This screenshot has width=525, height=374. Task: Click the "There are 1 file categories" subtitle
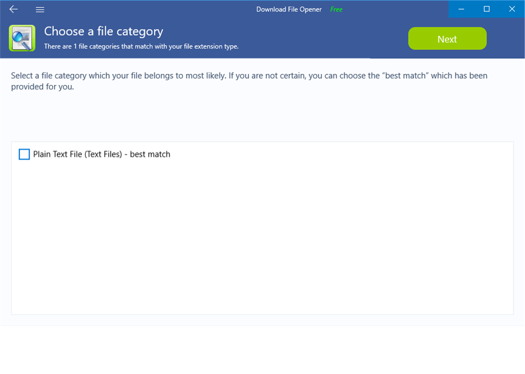click(x=141, y=46)
